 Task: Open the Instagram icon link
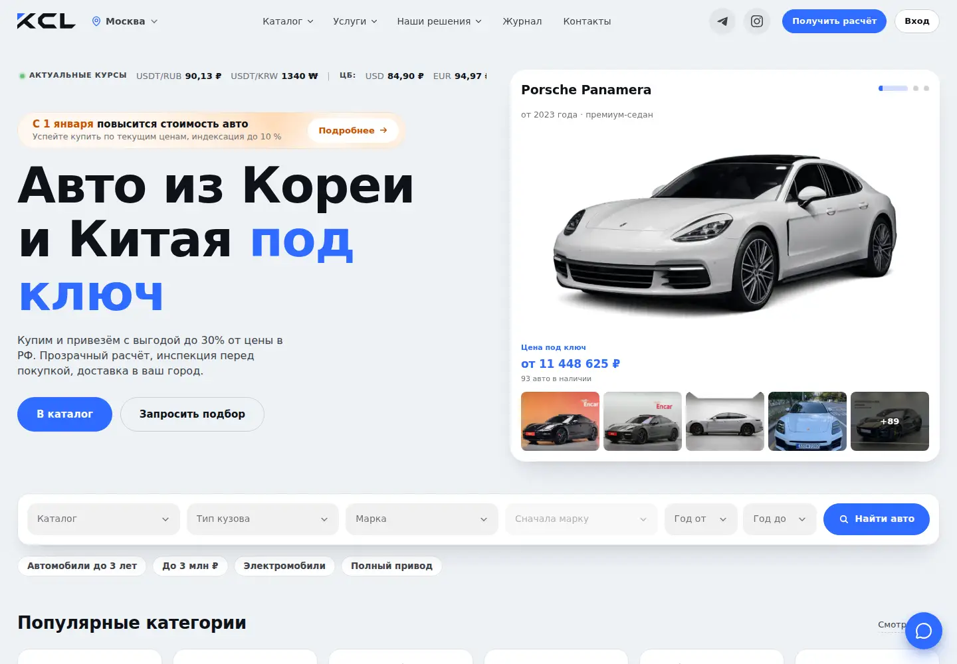pyautogui.click(x=757, y=21)
